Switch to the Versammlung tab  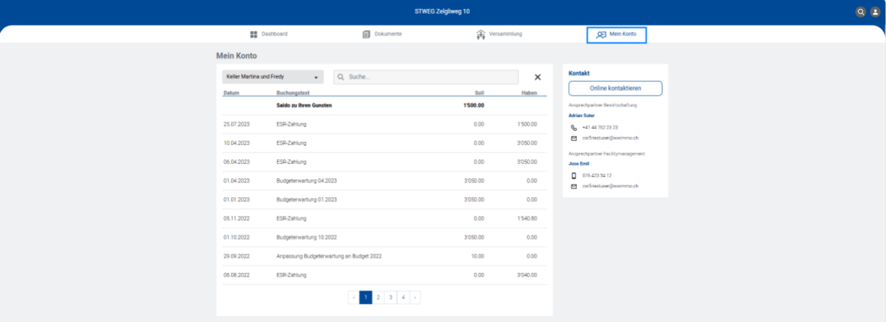499,35
